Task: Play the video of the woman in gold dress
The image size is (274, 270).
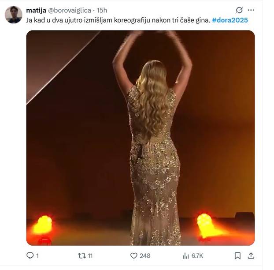Action: pos(141,138)
